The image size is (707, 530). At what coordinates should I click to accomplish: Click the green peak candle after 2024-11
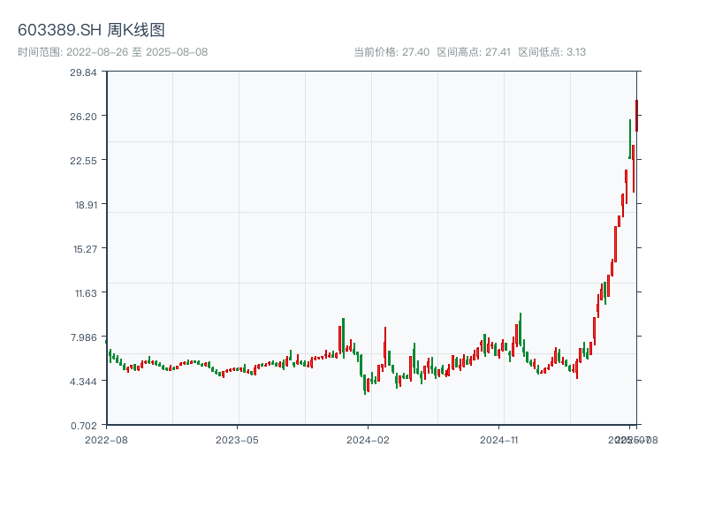[x=521, y=329]
